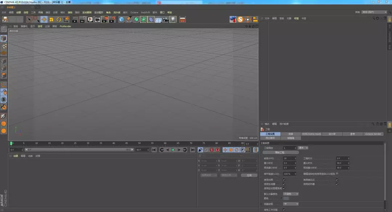The height and width of the screenshot is (212, 392).
Task: Open project scale unit dropdown
Action: click(x=303, y=148)
